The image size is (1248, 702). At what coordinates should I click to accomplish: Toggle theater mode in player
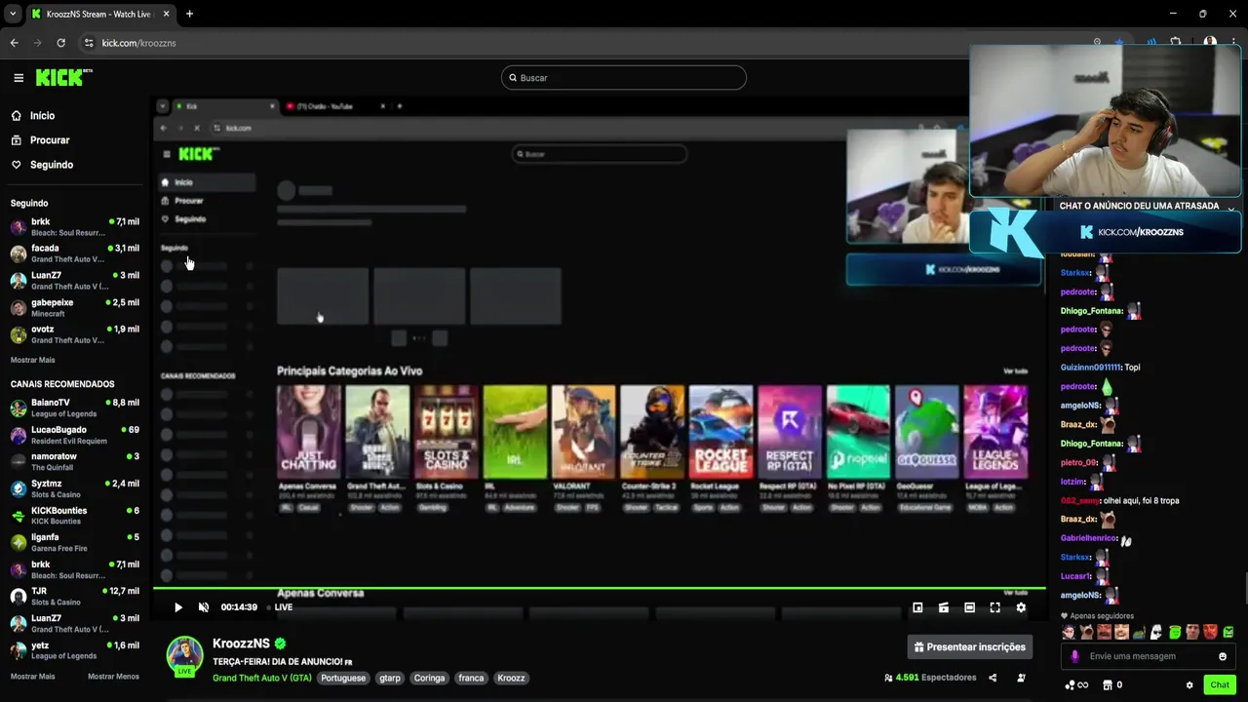click(x=969, y=607)
